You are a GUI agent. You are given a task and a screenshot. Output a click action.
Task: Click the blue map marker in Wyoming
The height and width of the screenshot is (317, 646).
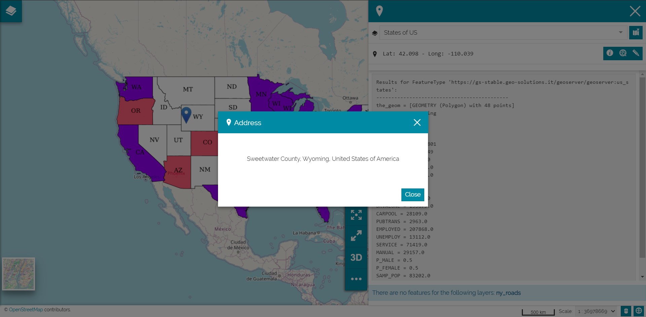[x=186, y=114]
